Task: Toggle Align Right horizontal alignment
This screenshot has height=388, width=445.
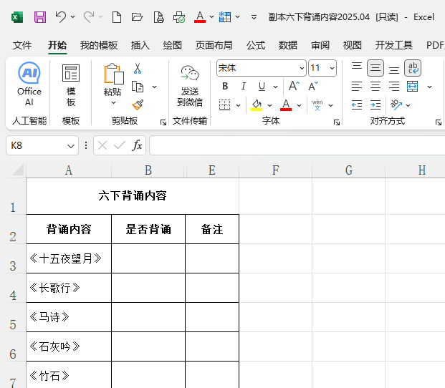Action: (394, 87)
